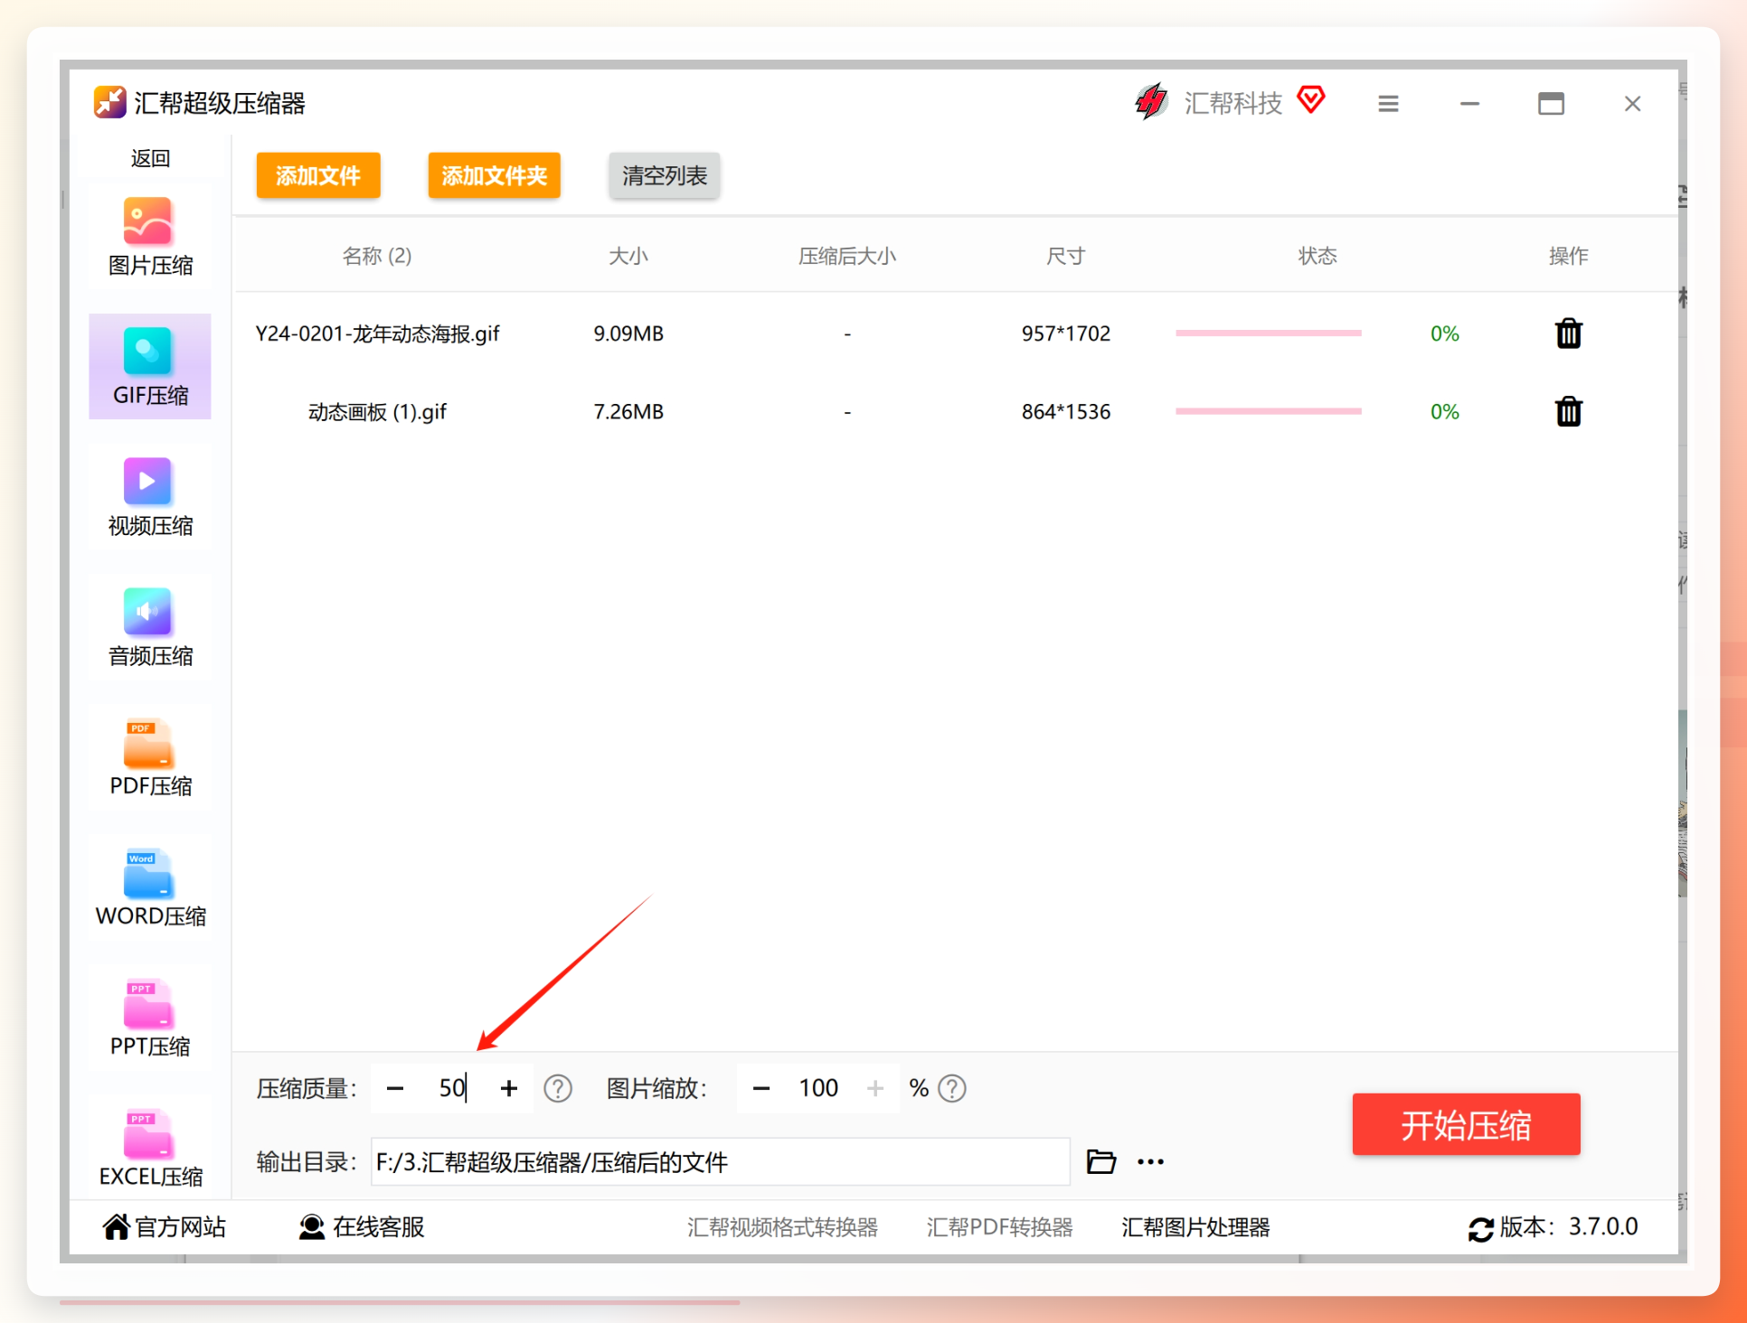Click progress bar of 动态画板 (1).gif

coord(1269,411)
